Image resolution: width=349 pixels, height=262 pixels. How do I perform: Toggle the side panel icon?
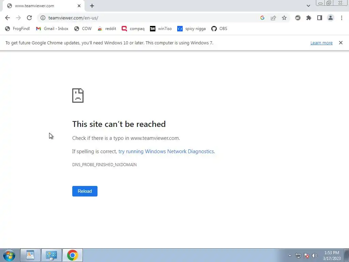(320, 18)
